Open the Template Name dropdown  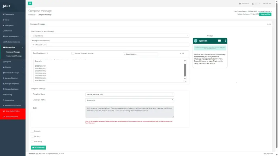tap(129, 94)
